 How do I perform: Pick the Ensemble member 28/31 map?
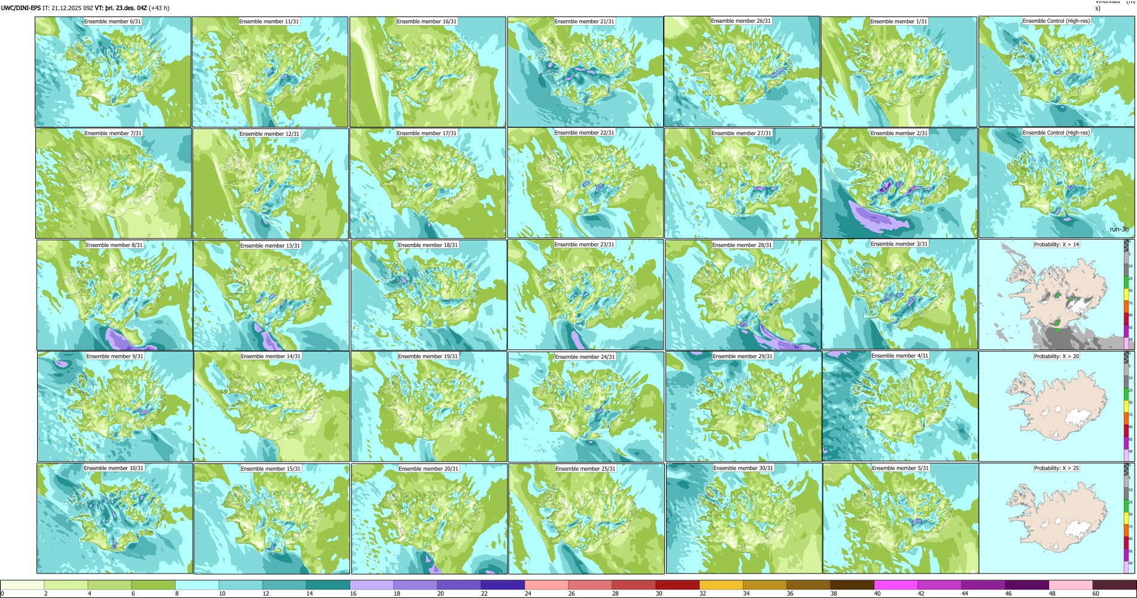[x=743, y=295]
